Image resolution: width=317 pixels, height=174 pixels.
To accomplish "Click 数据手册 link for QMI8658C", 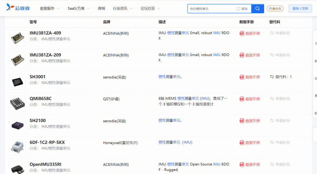I will click(252, 99).
